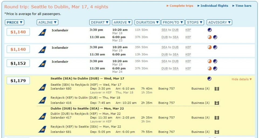Select the first $1,140 fare button
The height and width of the screenshot is (138, 259).
click(18, 32)
